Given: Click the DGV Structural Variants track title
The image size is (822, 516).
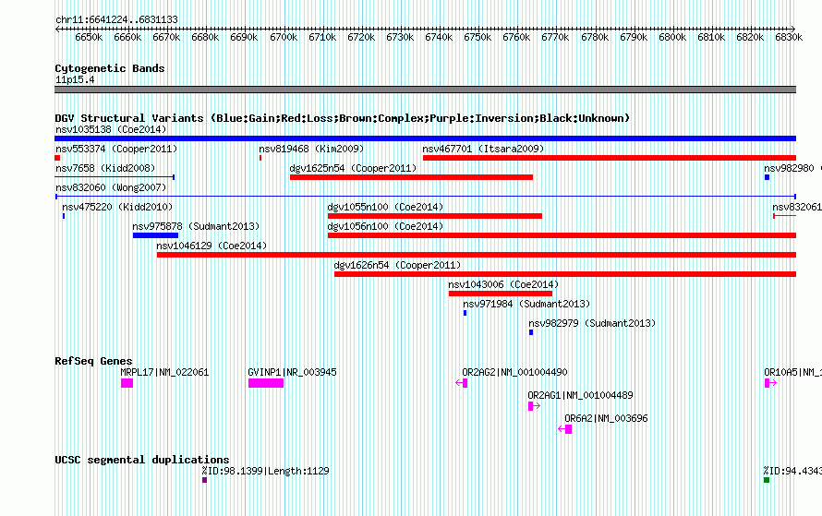Looking at the screenshot, I should pyautogui.click(x=343, y=118).
